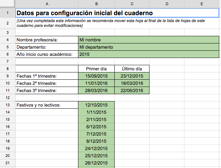Click row 13 header number
221x168 pixels.
(7, 105)
